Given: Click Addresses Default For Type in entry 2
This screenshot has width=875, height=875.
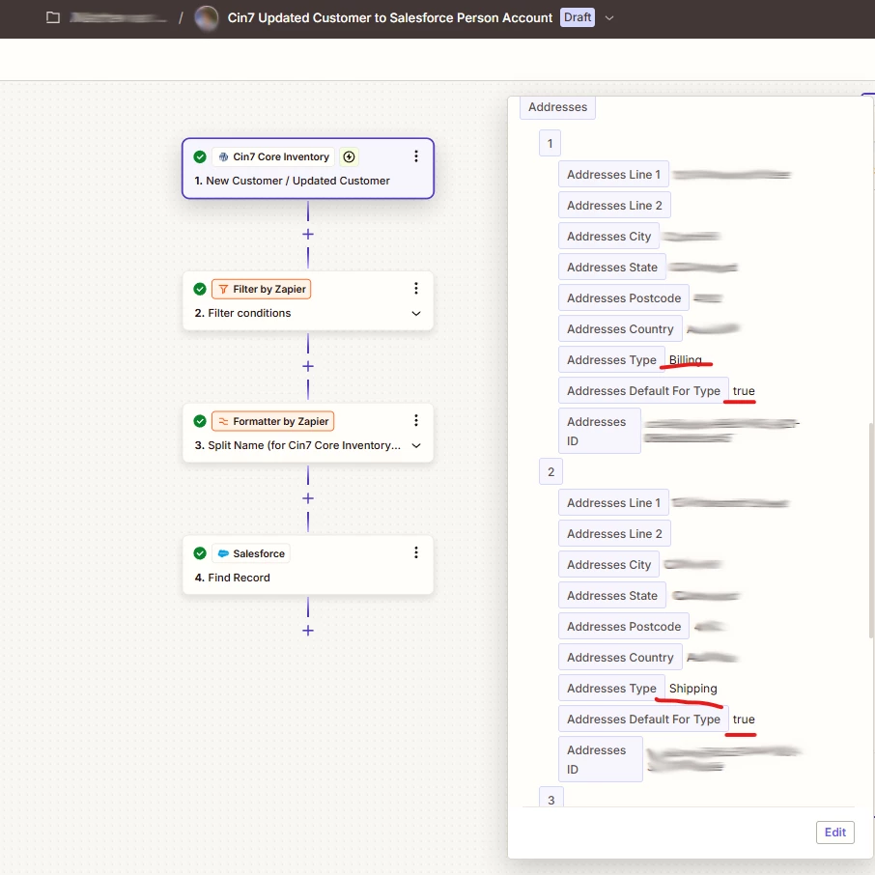Looking at the screenshot, I should tap(643, 720).
